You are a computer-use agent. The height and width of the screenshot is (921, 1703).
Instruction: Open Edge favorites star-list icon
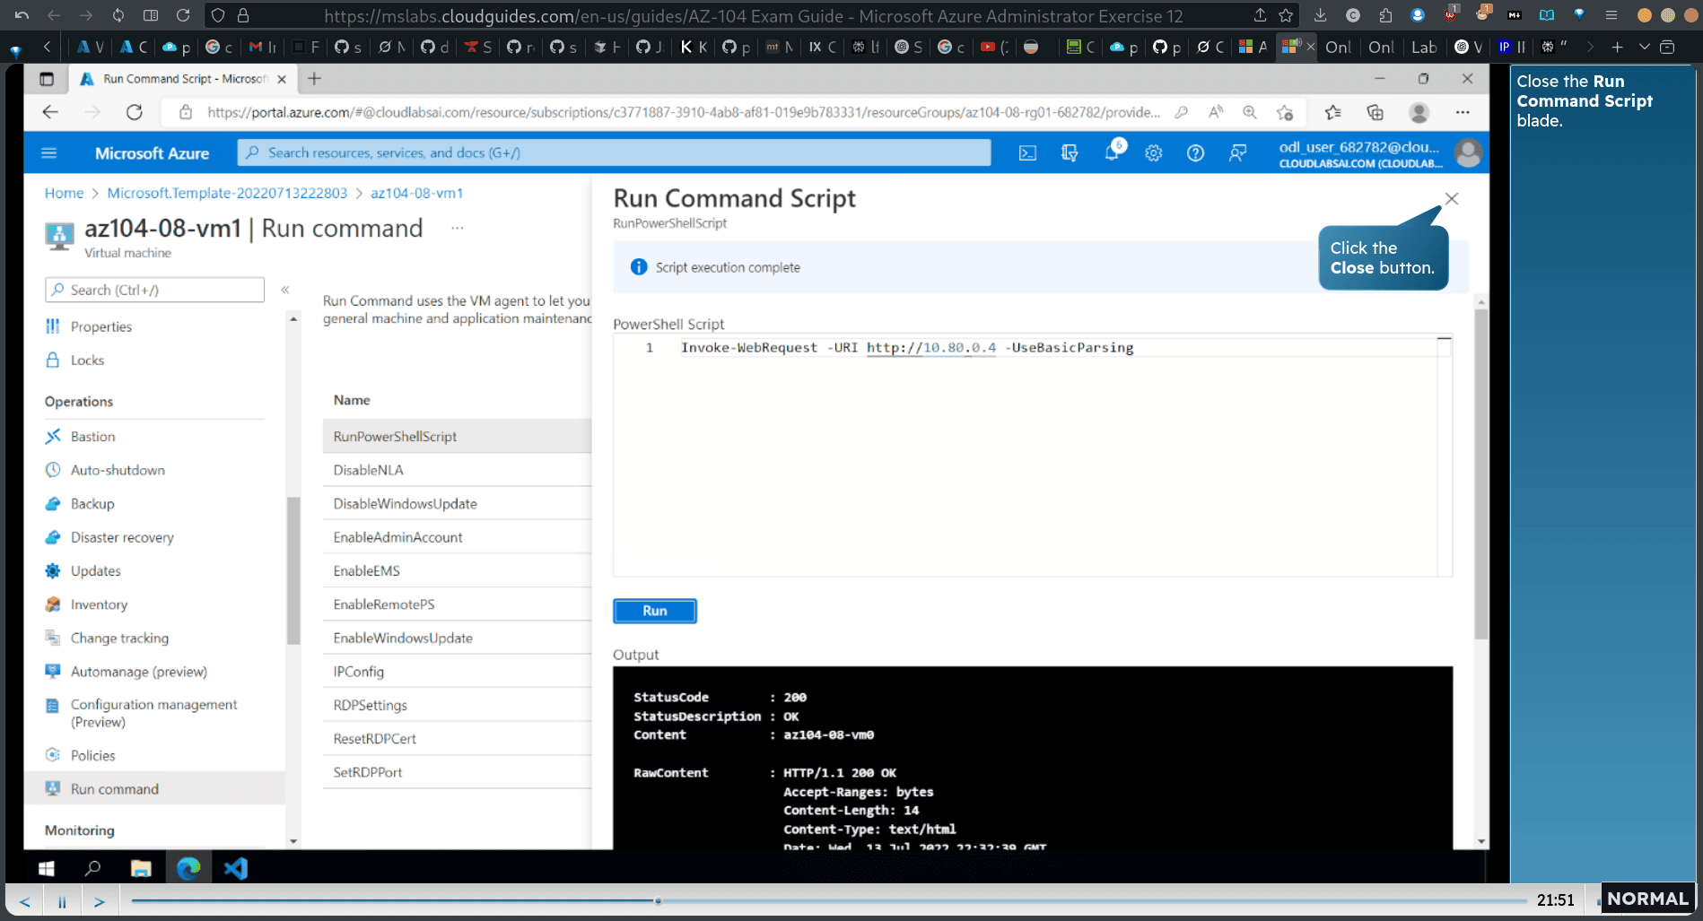click(1332, 112)
